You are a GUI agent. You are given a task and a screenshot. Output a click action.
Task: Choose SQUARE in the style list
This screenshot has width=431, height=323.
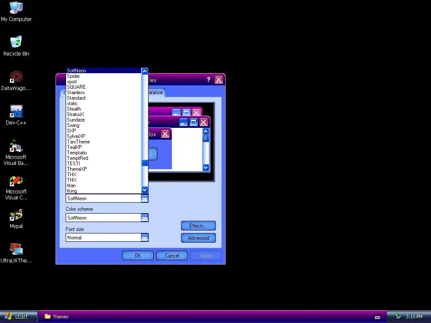(104, 87)
